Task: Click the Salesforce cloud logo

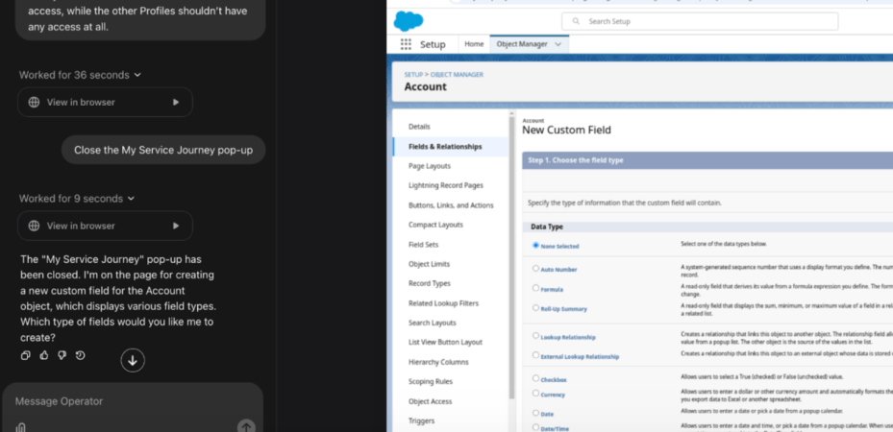Action: pos(408,20)
